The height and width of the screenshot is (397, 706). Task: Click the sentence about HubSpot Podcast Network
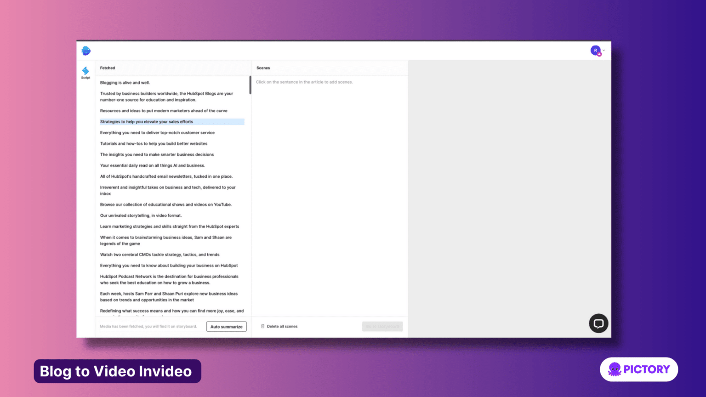click(x=169, y=279)
